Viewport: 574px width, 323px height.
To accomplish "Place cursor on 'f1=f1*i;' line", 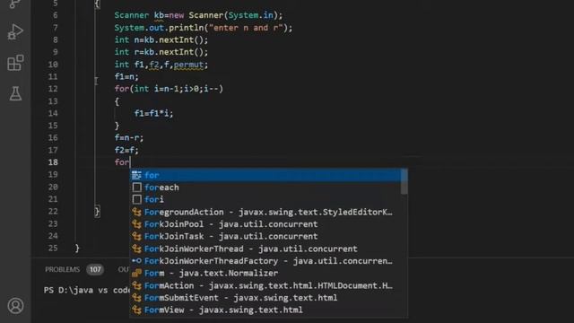I will click(x=153, y=113).
